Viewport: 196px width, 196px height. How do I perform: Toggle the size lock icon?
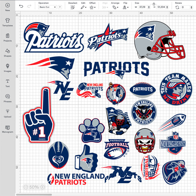pos(154,4)
